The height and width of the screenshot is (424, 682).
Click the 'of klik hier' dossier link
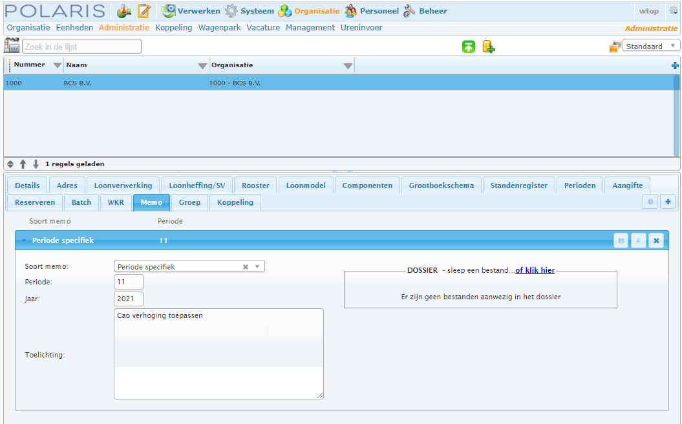tap(535, 270)
